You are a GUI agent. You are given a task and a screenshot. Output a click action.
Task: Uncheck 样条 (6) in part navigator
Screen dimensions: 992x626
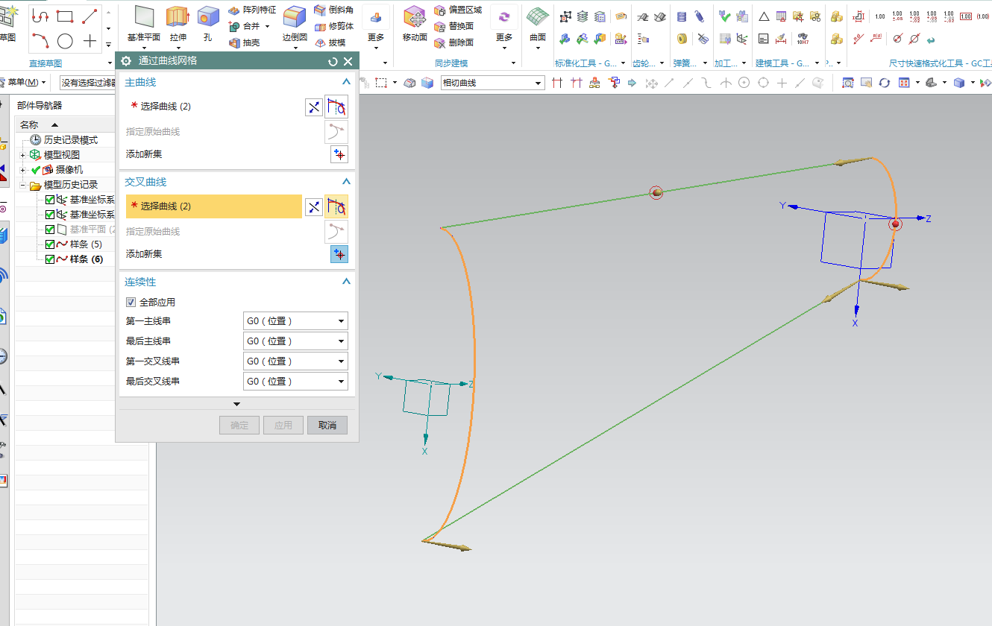(50, 259)
